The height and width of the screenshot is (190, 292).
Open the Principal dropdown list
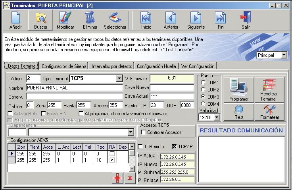coord(284,55)
